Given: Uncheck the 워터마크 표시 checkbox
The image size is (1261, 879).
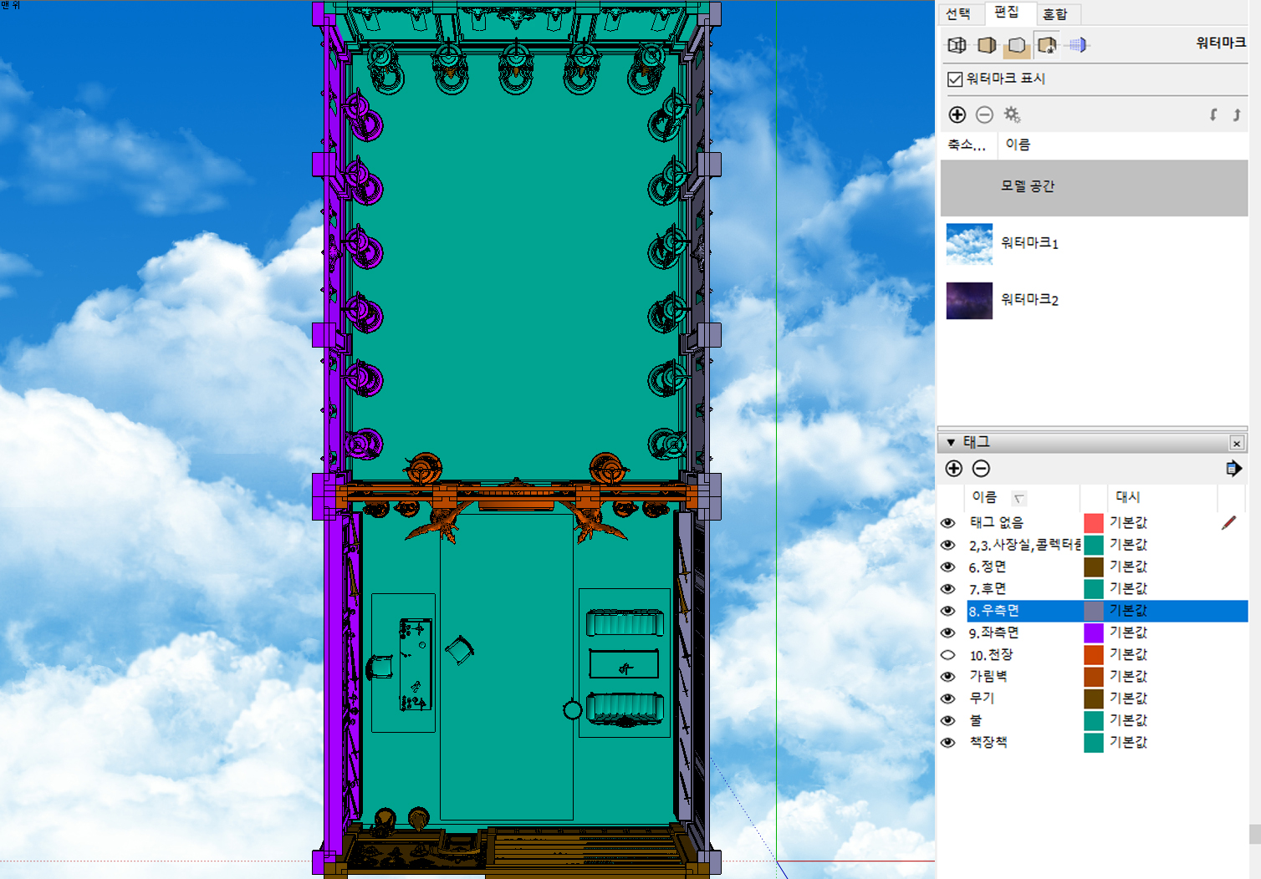Looking at the screenshot, I should click(955, 79).
